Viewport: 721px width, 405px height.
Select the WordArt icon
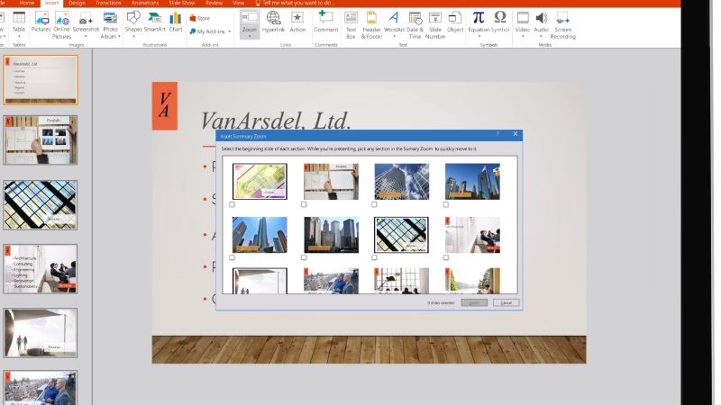point(394,21)
